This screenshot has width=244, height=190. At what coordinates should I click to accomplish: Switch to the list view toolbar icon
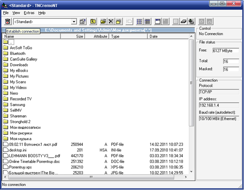pos(140,22)
